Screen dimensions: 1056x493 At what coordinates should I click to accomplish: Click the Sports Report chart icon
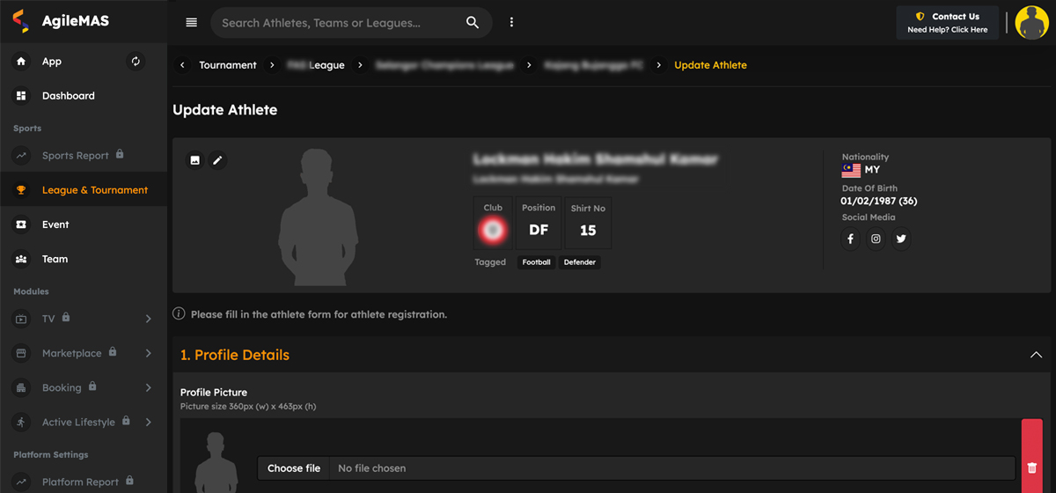click(x=21, y=156)
